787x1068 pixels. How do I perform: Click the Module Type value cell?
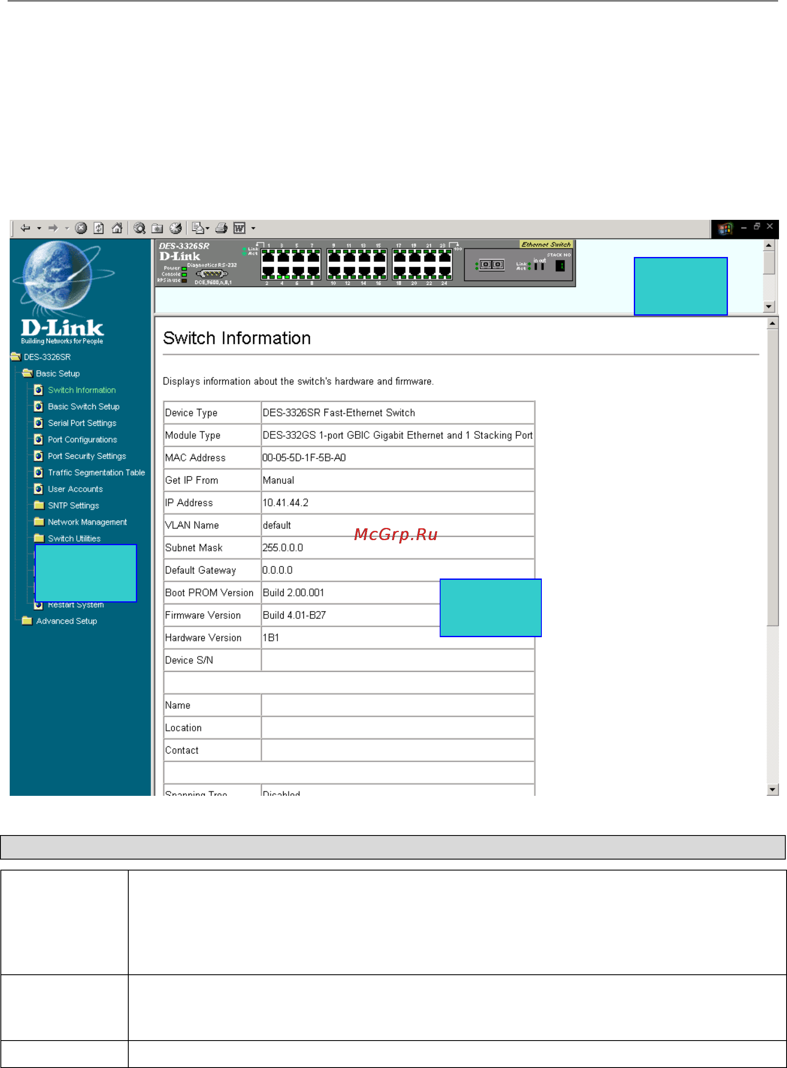tap(398, 435)
